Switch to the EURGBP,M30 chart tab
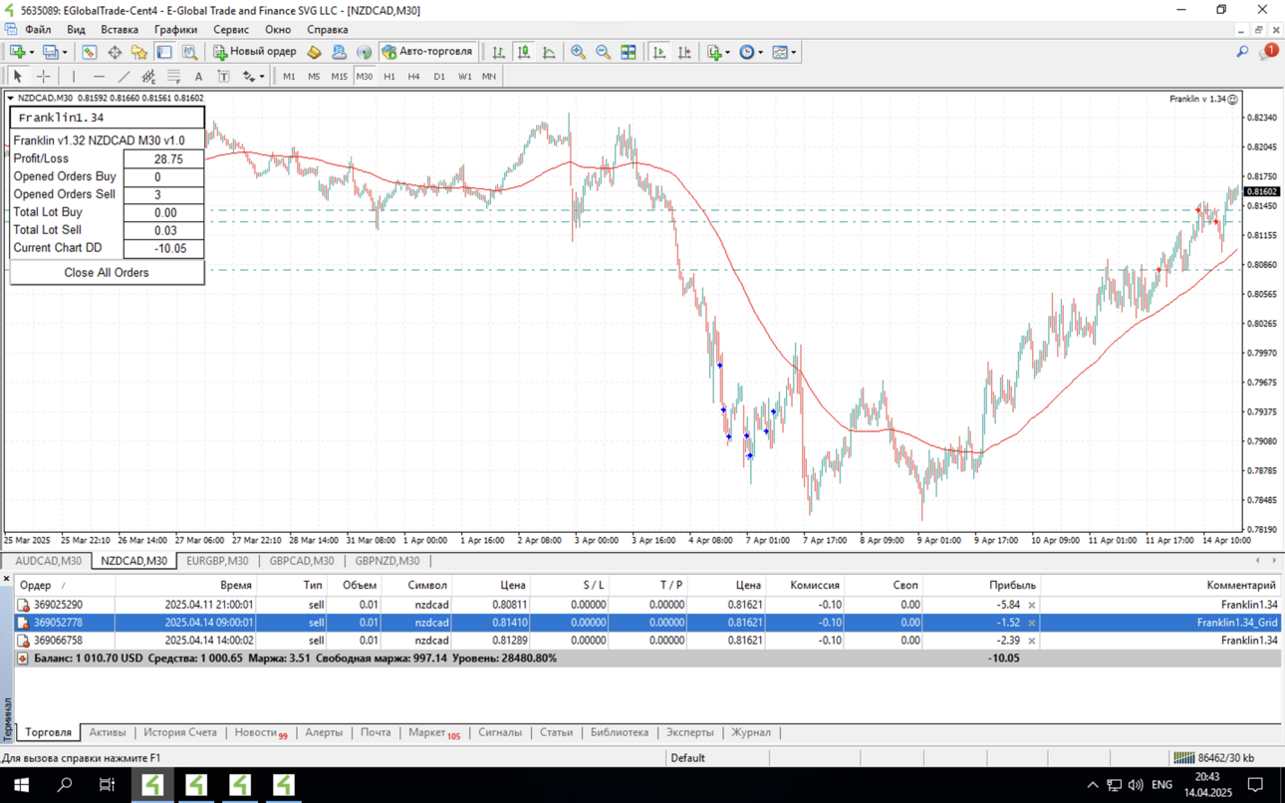The width and height of the screenshot is (1285, 803). [x=217, y=561]
